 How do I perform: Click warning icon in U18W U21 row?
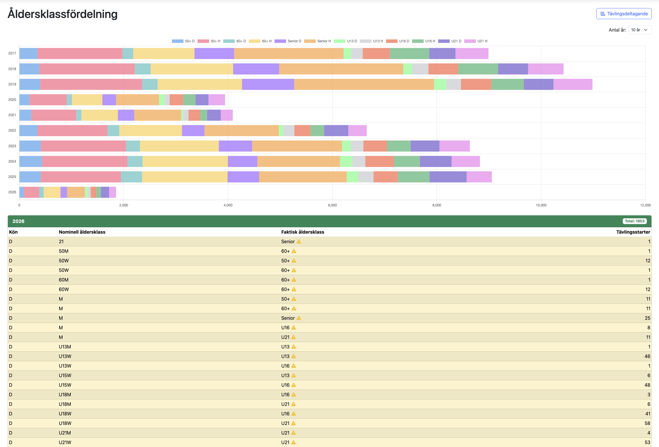click(x=294, y=423)
